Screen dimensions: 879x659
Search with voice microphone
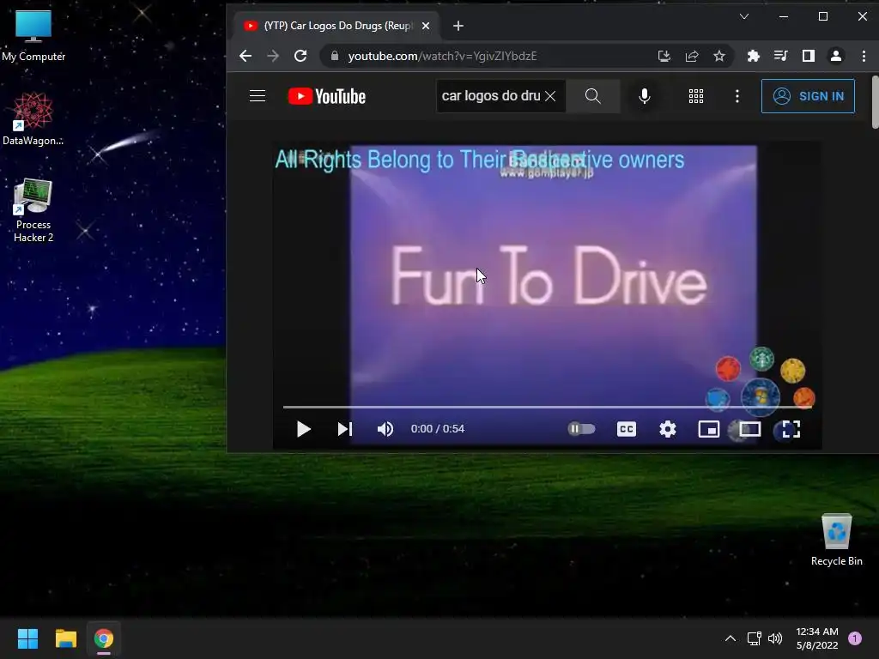click(x=645, y=96)
